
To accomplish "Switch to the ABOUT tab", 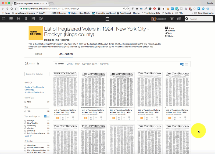I will [38, 54].
